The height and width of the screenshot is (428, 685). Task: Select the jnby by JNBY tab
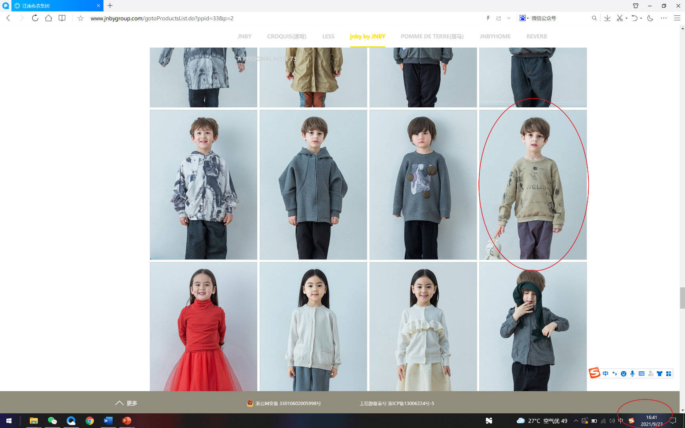click(367, 36)
